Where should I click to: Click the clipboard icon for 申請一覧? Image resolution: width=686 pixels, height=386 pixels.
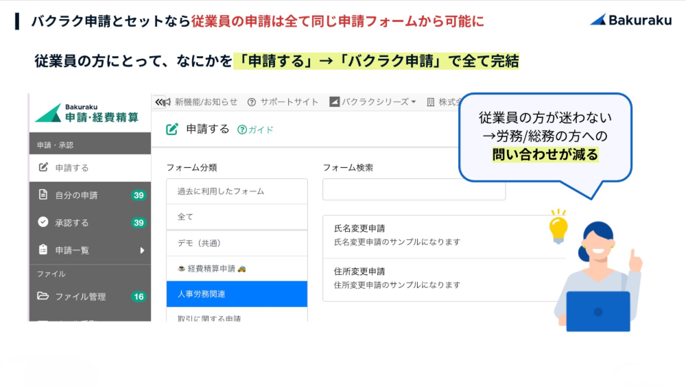click(x=43, y=250)
